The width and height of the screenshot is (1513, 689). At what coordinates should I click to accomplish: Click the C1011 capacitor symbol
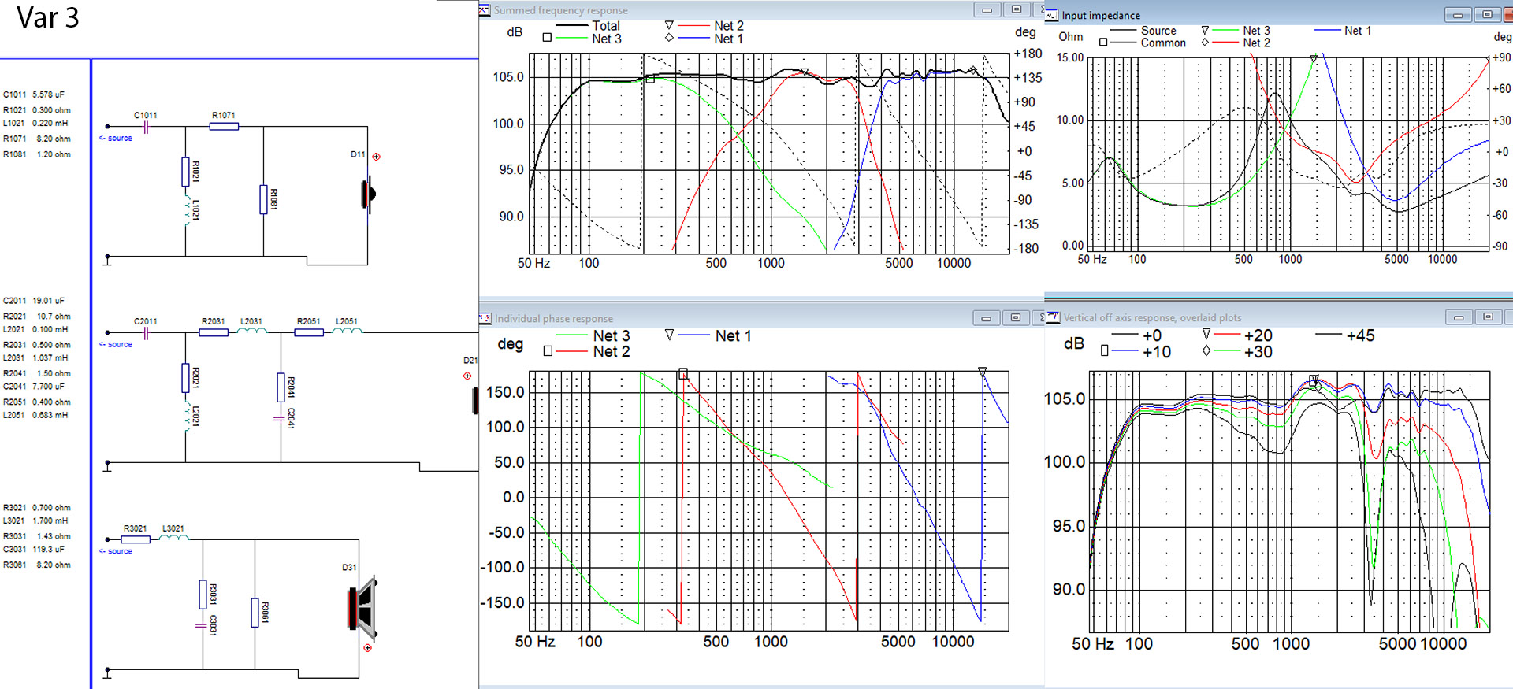pyautogui.click(x=146, y=127)
